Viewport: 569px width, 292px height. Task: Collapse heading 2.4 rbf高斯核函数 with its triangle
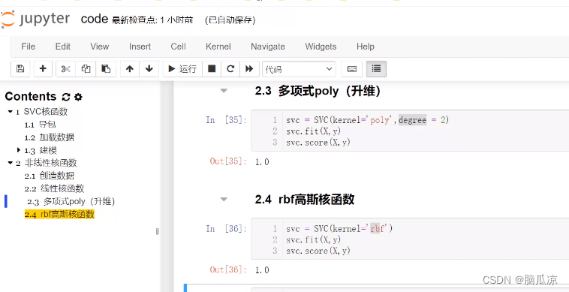224,200
